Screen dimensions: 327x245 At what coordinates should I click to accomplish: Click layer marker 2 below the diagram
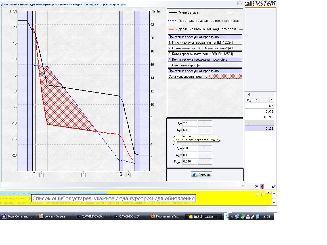41,175
